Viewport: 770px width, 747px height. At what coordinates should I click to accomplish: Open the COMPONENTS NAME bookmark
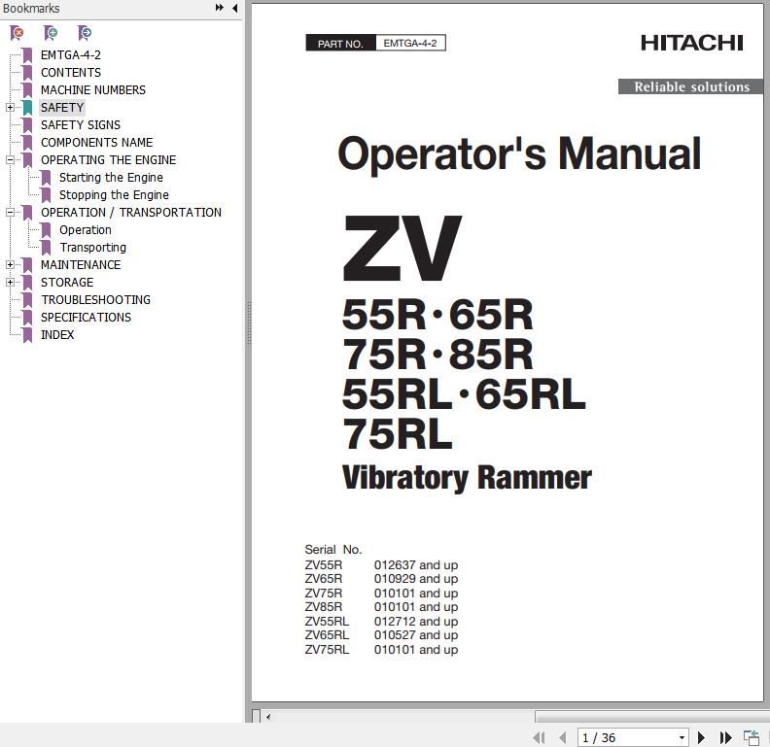coord(97,143)
